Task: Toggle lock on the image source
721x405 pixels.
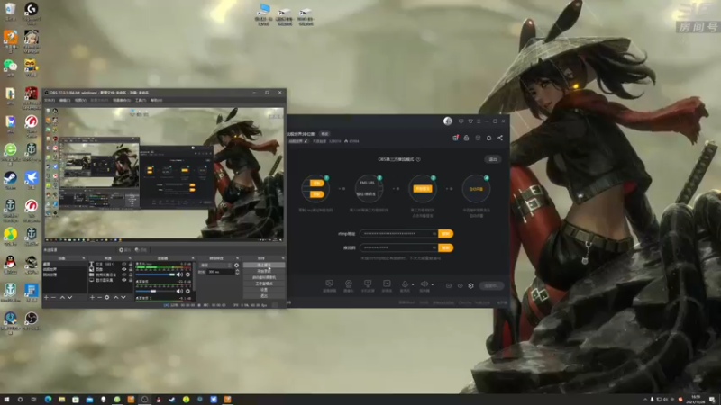Action: click(x=131, y=269)
